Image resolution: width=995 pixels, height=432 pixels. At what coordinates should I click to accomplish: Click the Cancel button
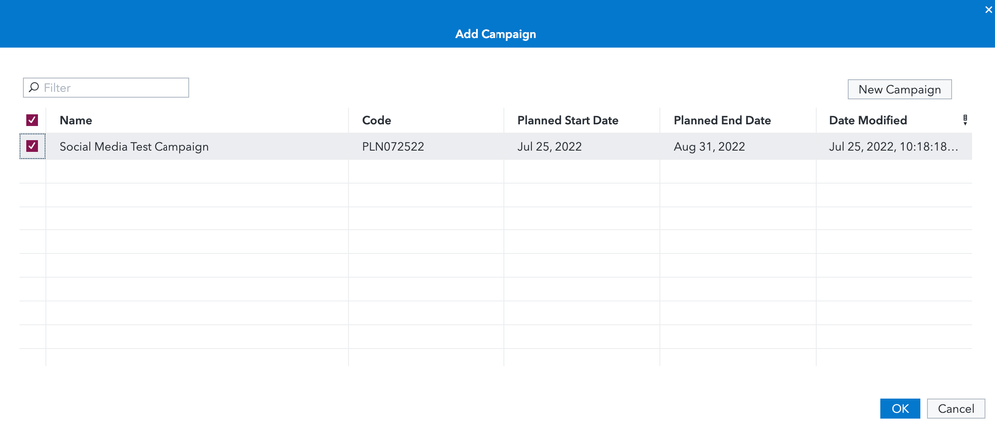(956, 408)
